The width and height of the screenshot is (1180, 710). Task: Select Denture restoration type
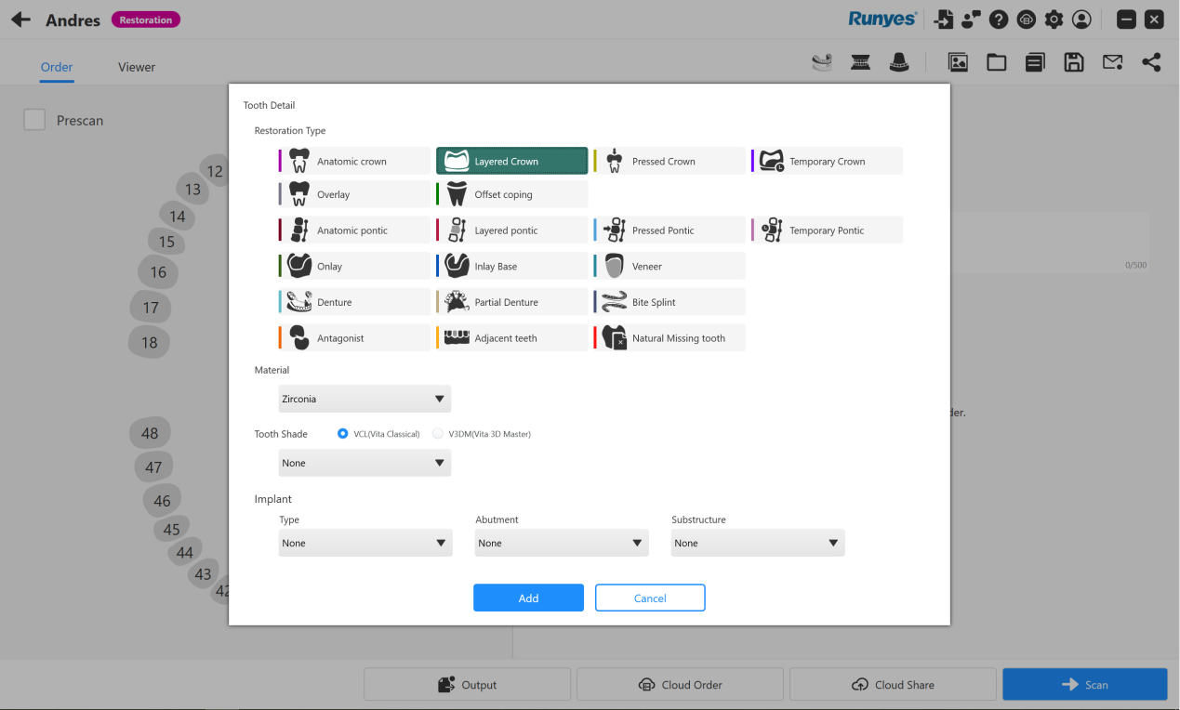(354, 302)
